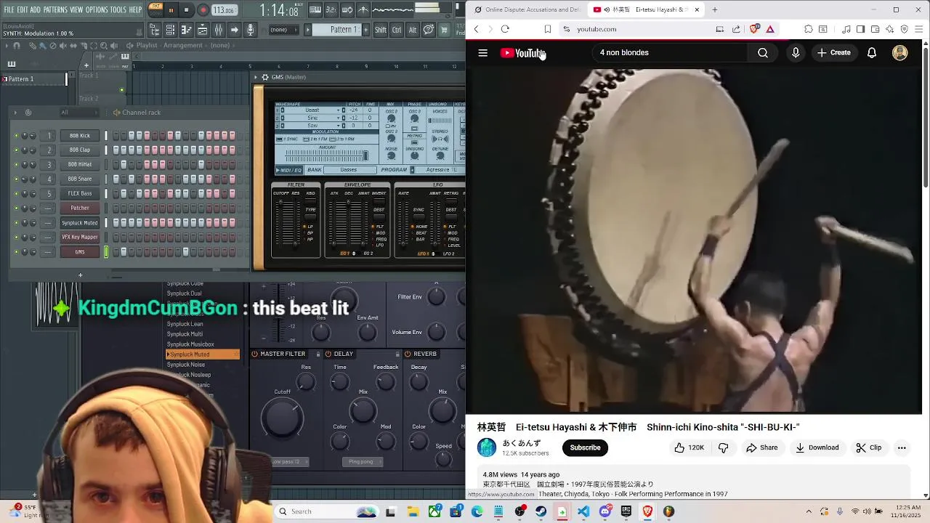This screenshot has height=523, width=930.
Task: Expand the channel rack options arrow
Action: point(15,113)
